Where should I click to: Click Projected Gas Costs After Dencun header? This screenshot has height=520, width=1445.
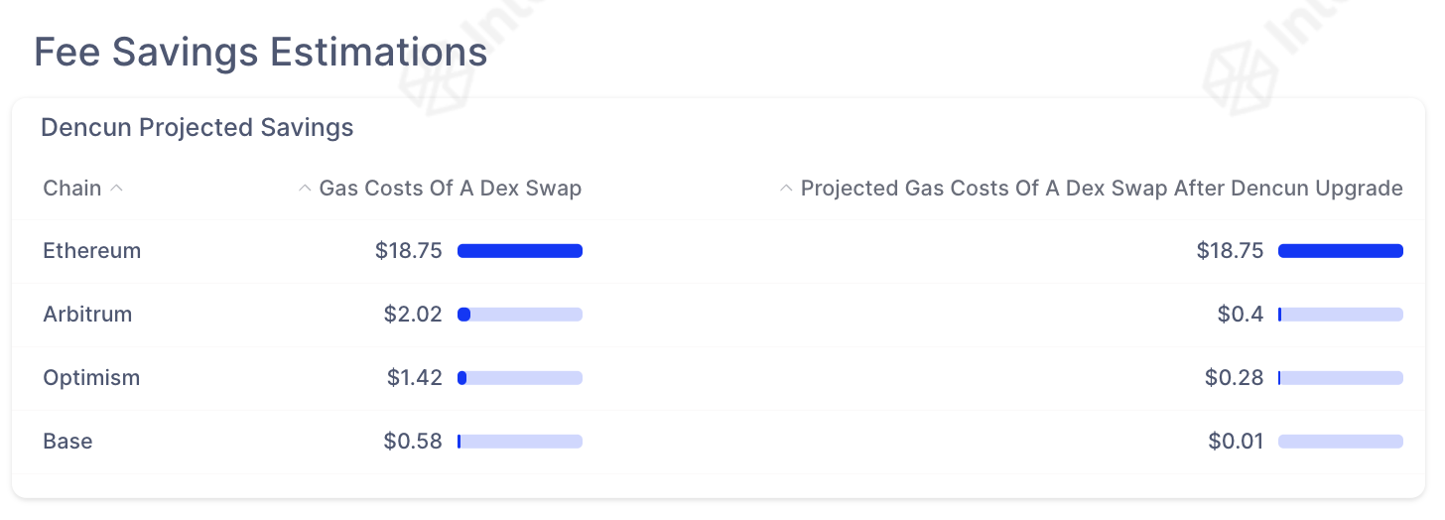[x=1102, y=188]
